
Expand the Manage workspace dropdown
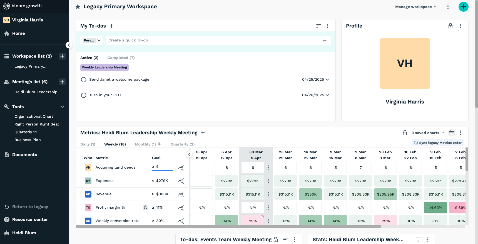tap(416, 7)
